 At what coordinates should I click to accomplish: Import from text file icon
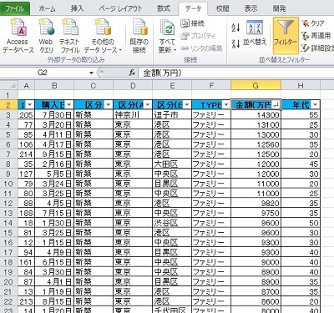tap(69, 35)
